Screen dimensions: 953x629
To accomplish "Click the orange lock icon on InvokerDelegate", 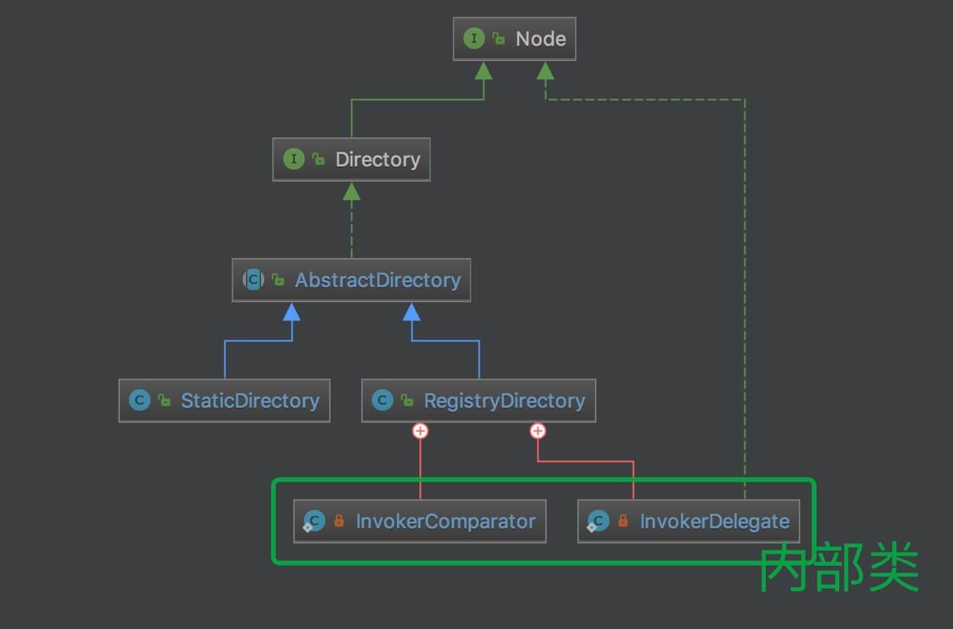I will pos(622,521).
